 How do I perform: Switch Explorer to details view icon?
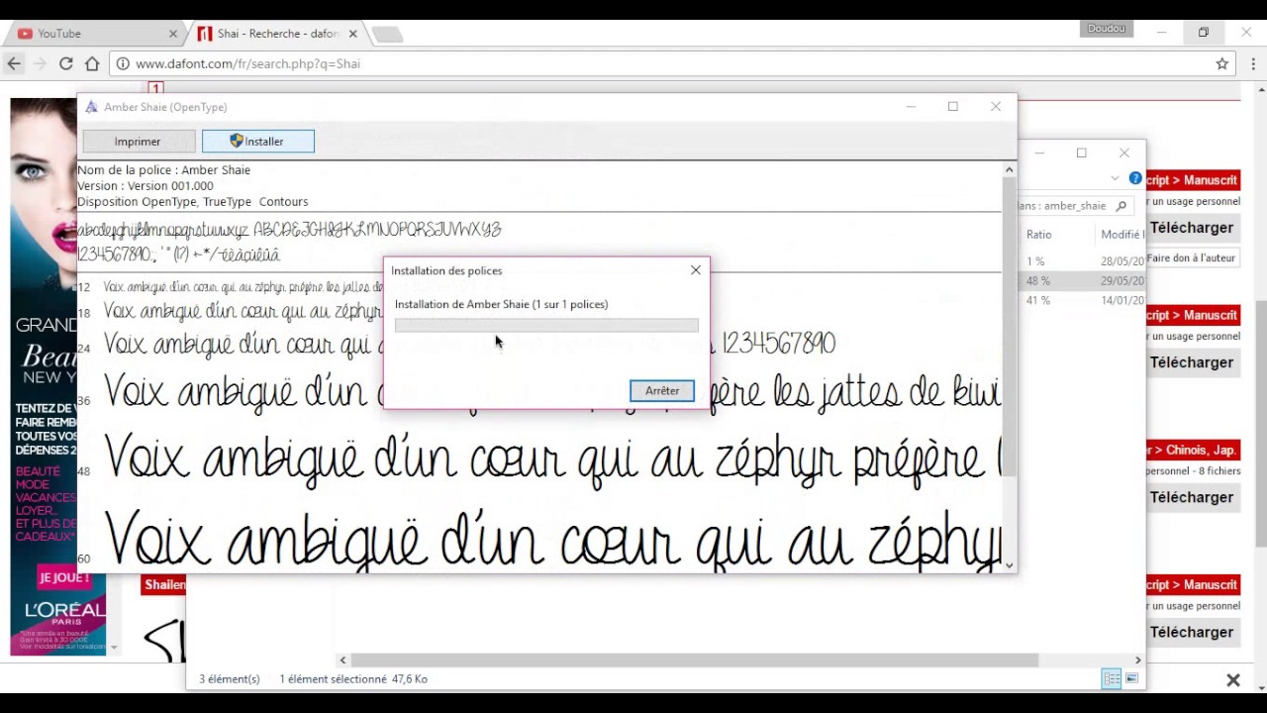pos(1112,678)
